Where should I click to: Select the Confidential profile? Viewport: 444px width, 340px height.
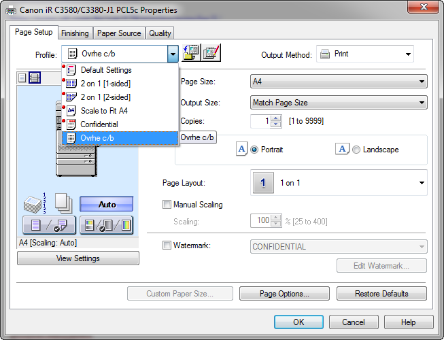tap(120, 124)
